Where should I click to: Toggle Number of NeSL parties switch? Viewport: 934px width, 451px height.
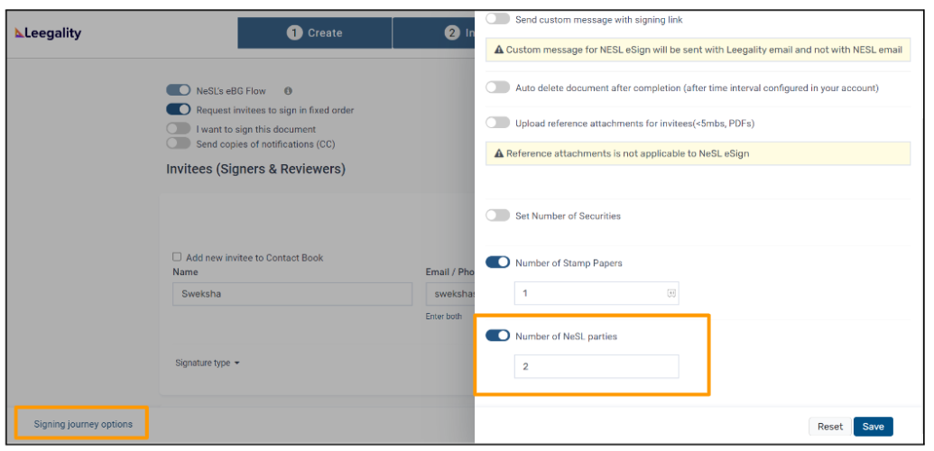[x=497, y=336]
